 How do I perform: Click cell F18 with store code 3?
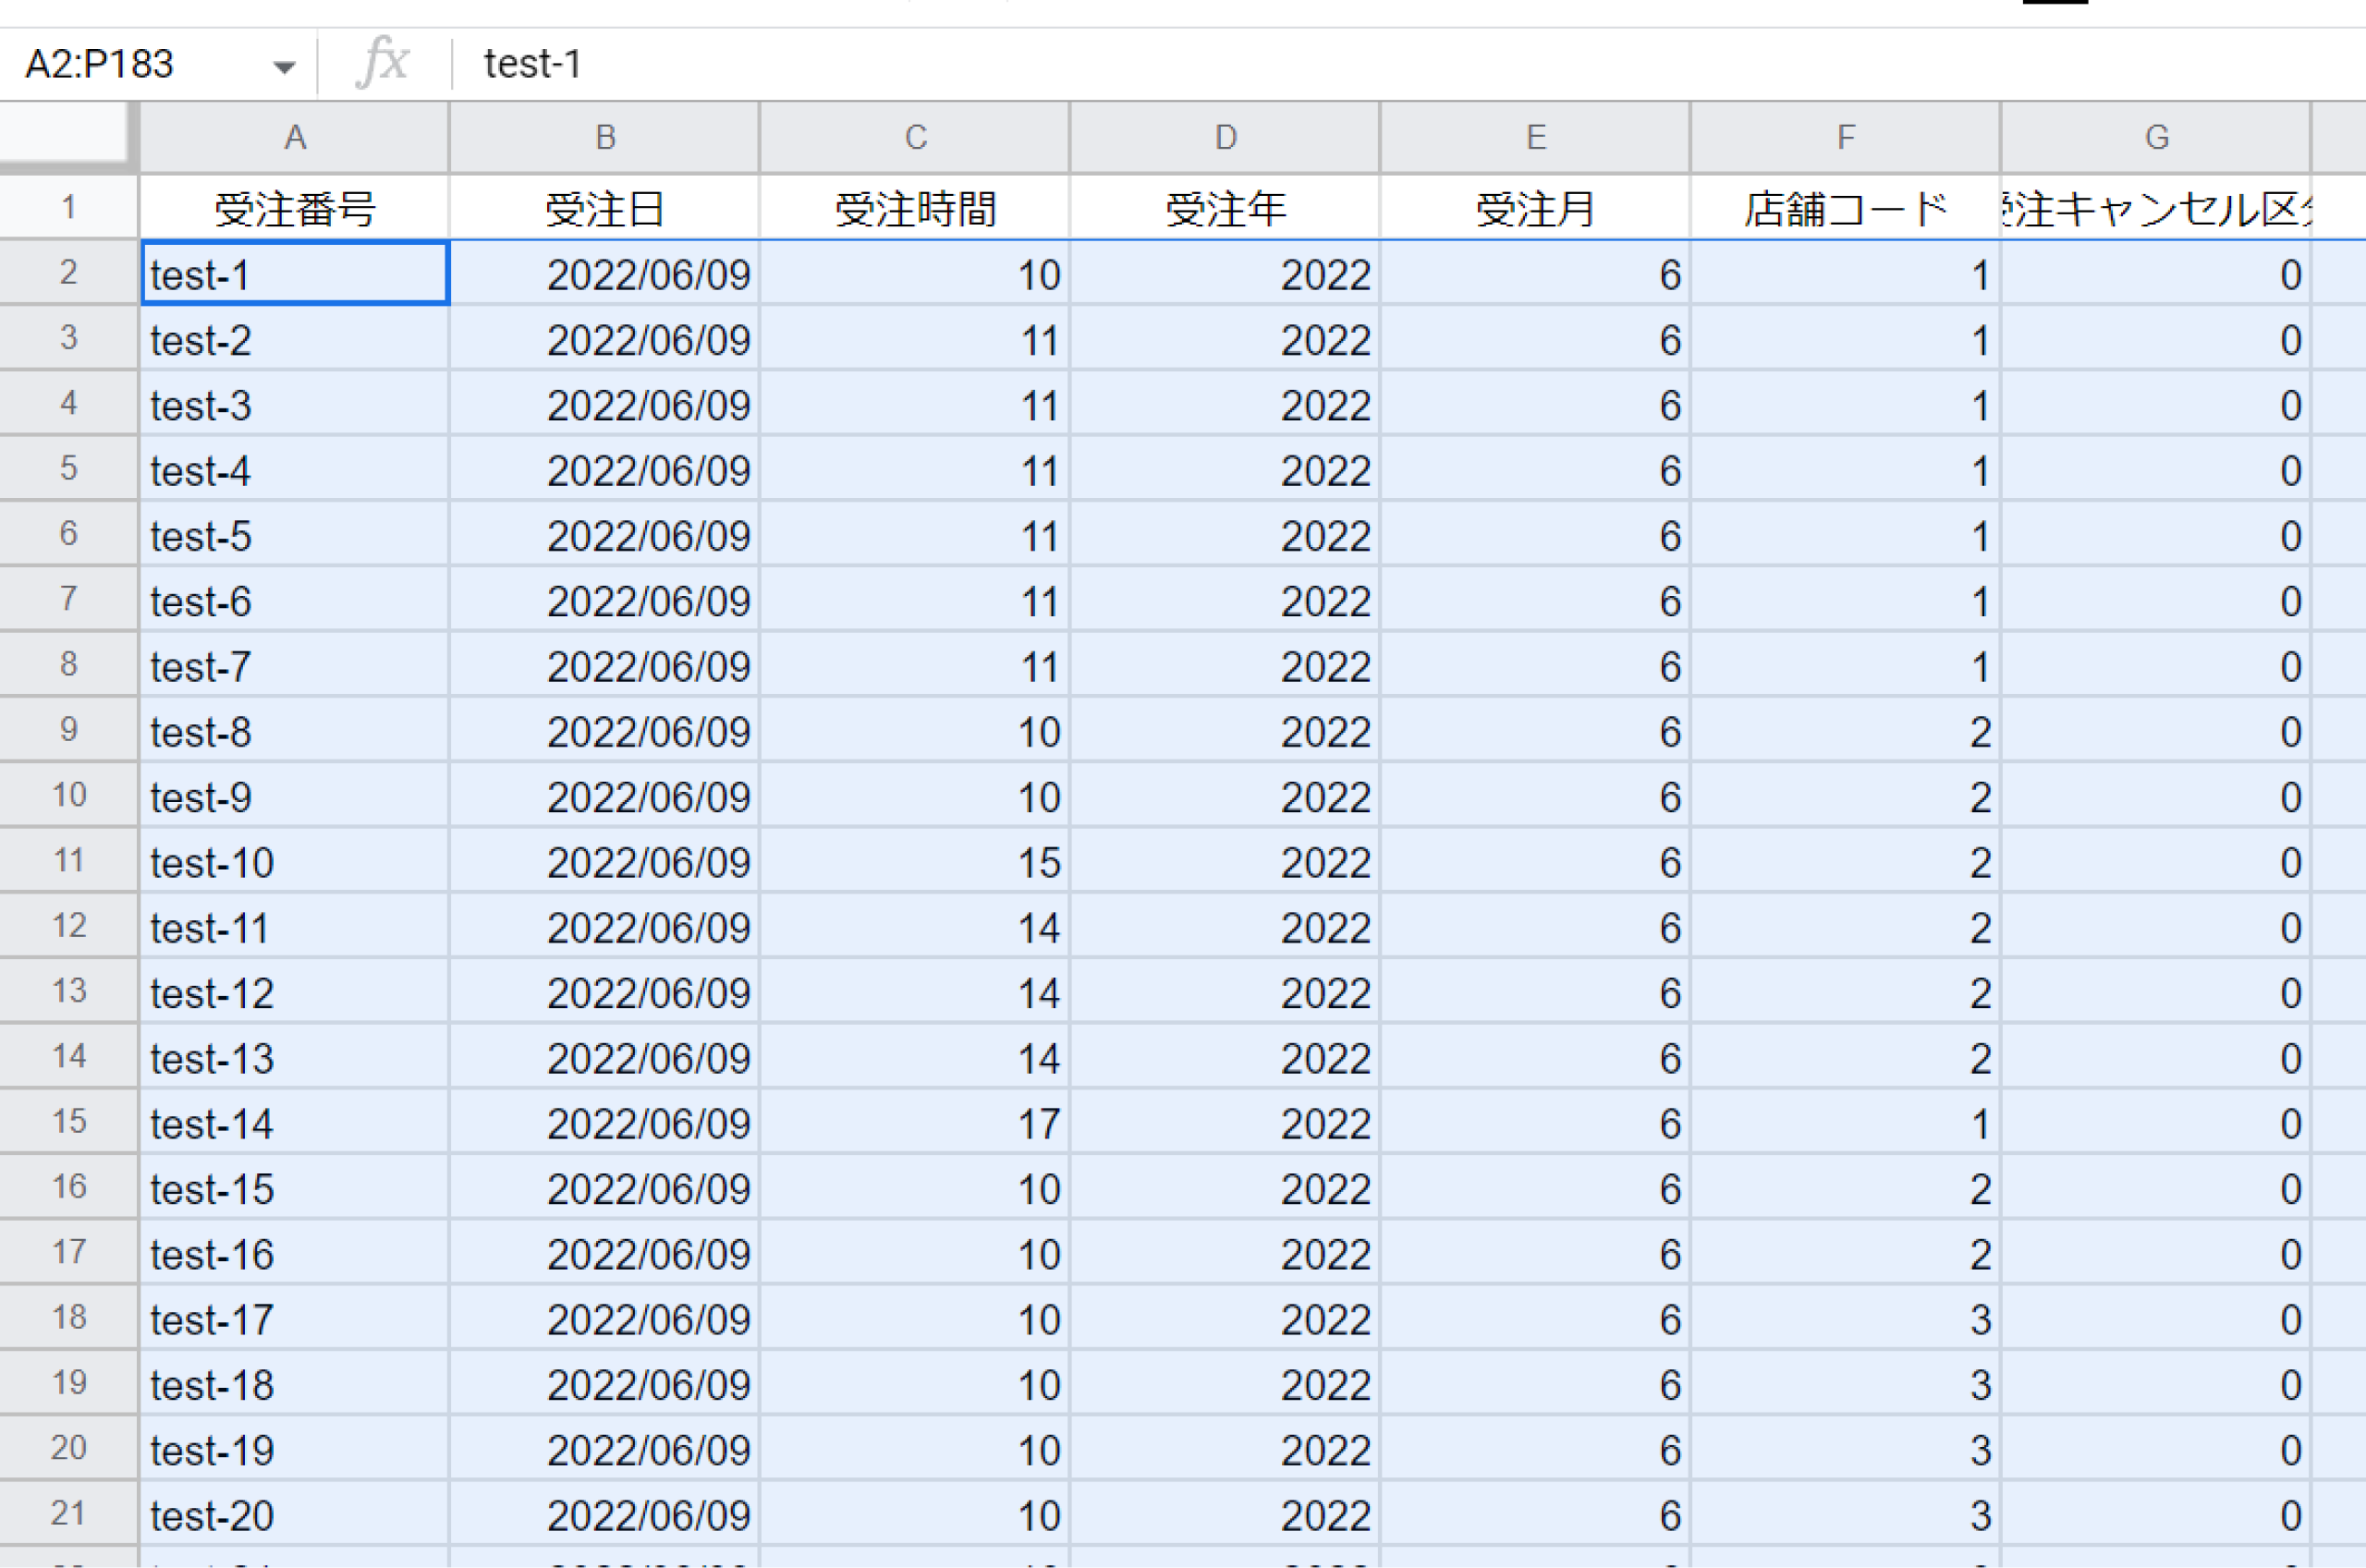tap(1845, 1318)
